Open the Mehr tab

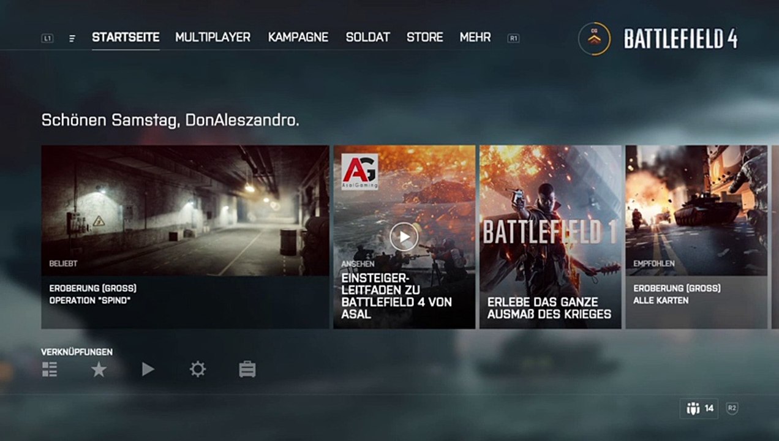point(475,37)
